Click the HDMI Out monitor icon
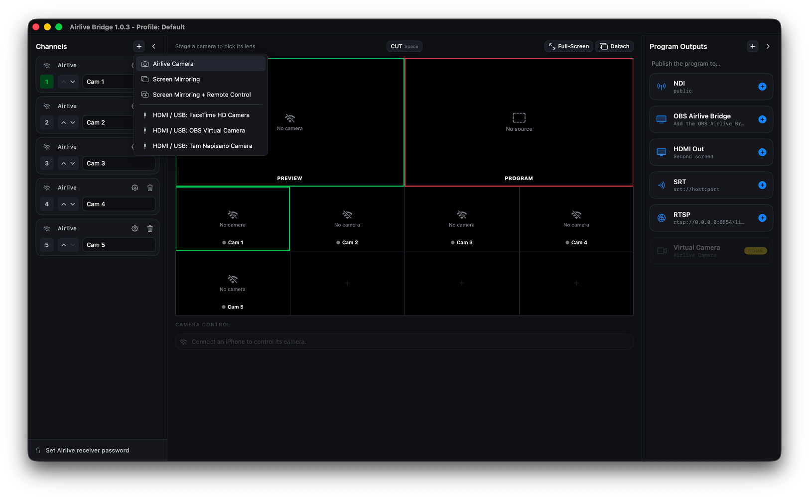809x498 pixels. tap(662, 152)
